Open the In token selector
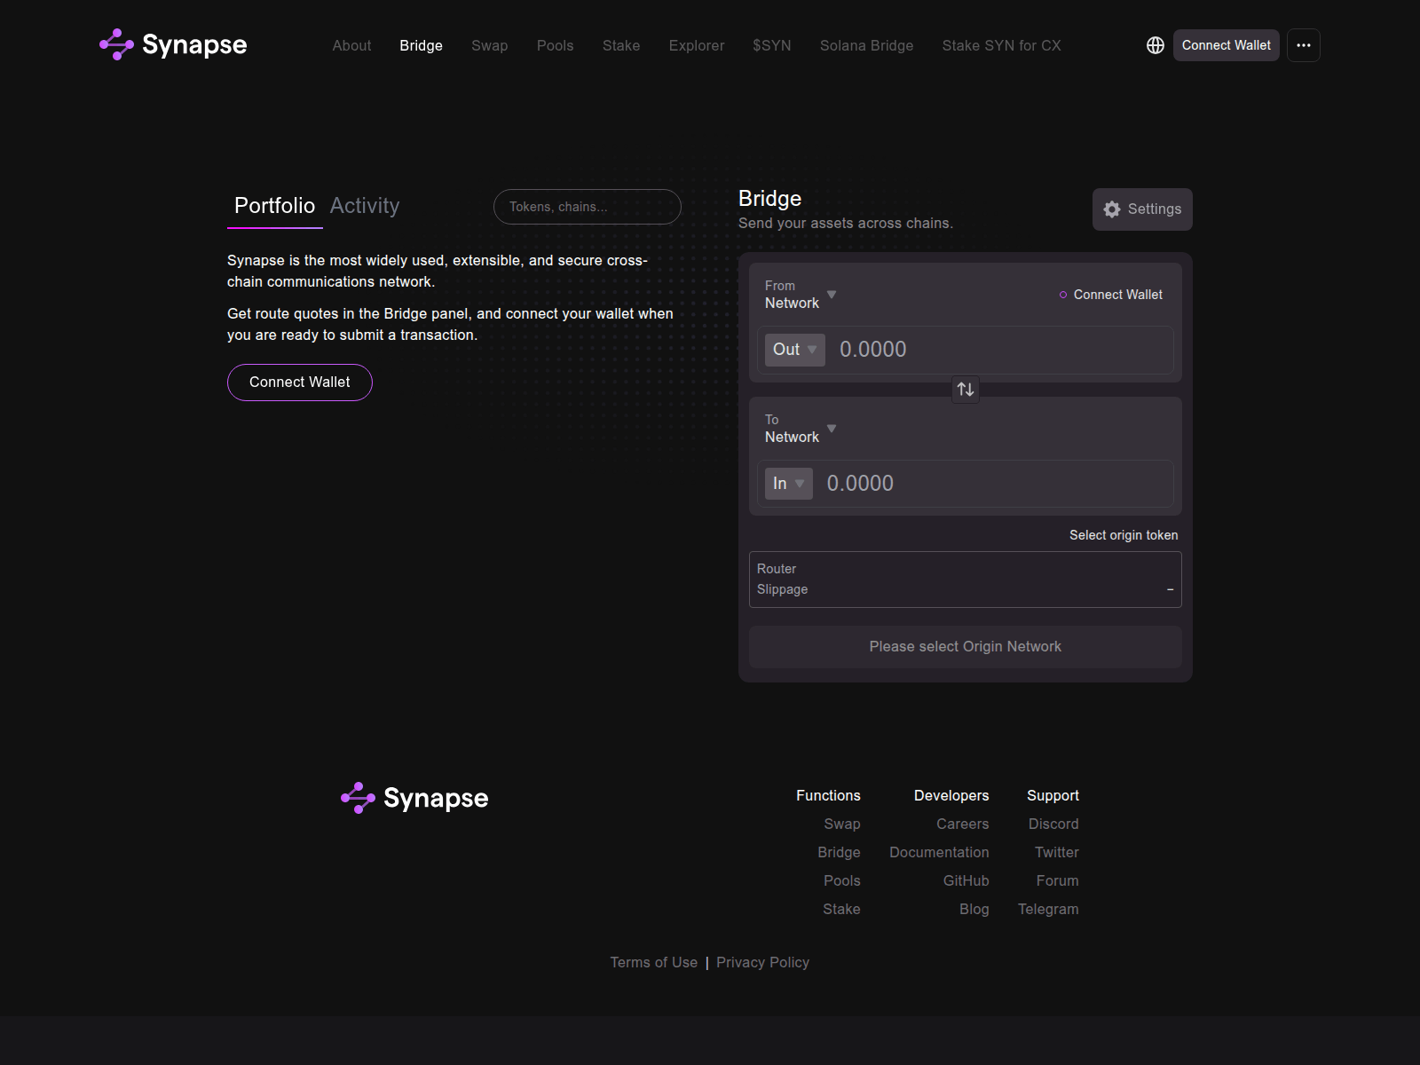Image resolution: width=1420 pixels, height=1065 pixels. (789, 484)
